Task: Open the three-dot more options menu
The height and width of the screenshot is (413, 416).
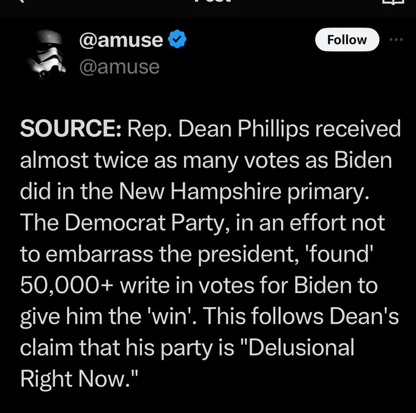Action: pos(396,40)
